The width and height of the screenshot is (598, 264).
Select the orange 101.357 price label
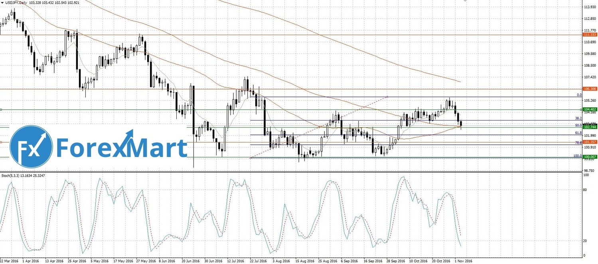(589, 142)
